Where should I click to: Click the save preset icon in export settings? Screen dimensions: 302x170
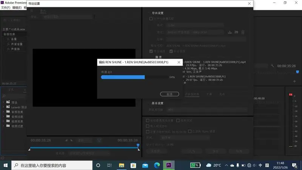[x=230, y=32]
